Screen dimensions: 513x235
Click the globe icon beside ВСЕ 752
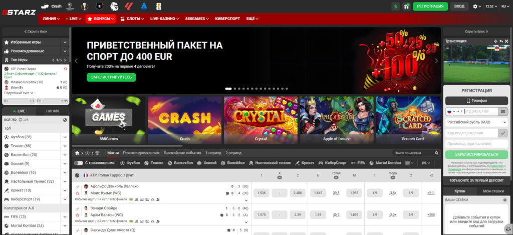65,120
